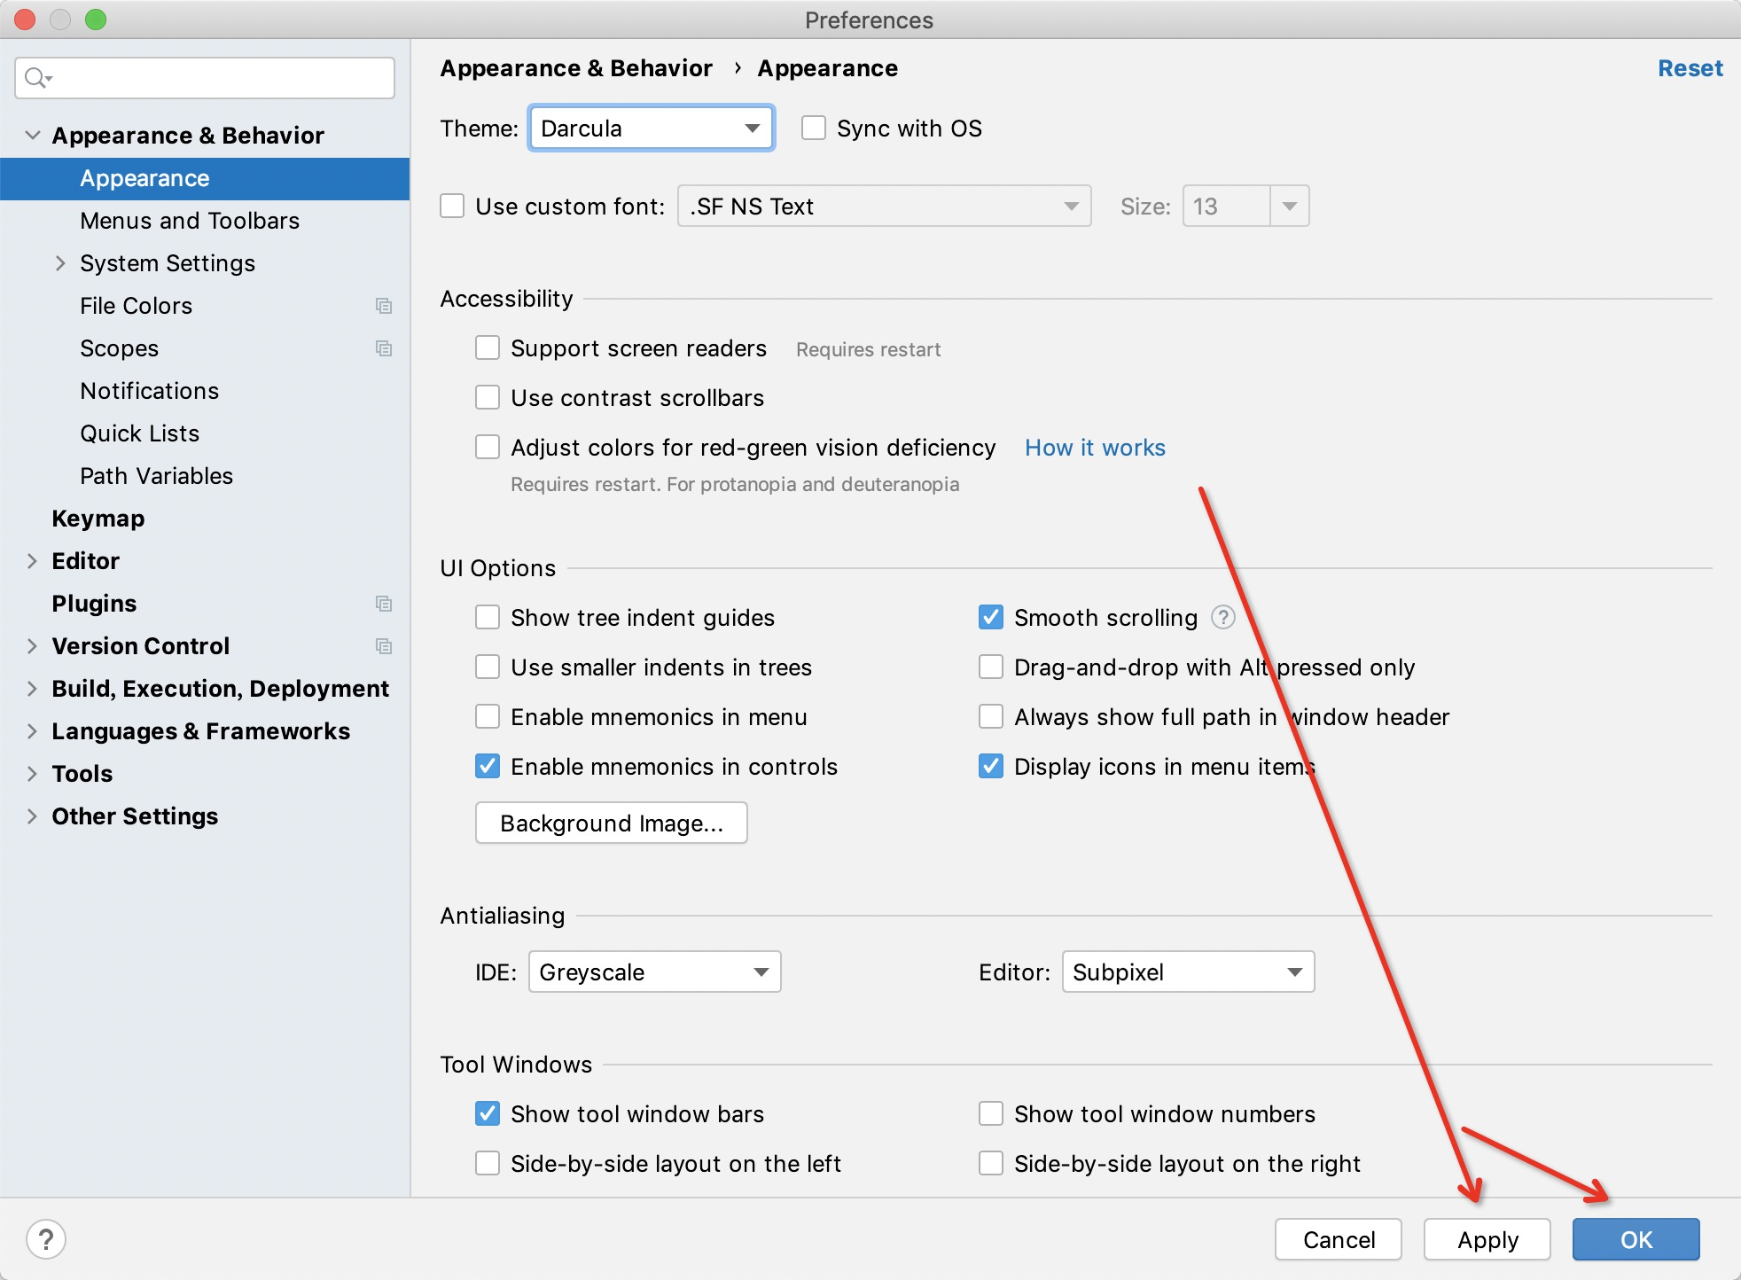Open the Theme dropdown

tap(652, 129)
